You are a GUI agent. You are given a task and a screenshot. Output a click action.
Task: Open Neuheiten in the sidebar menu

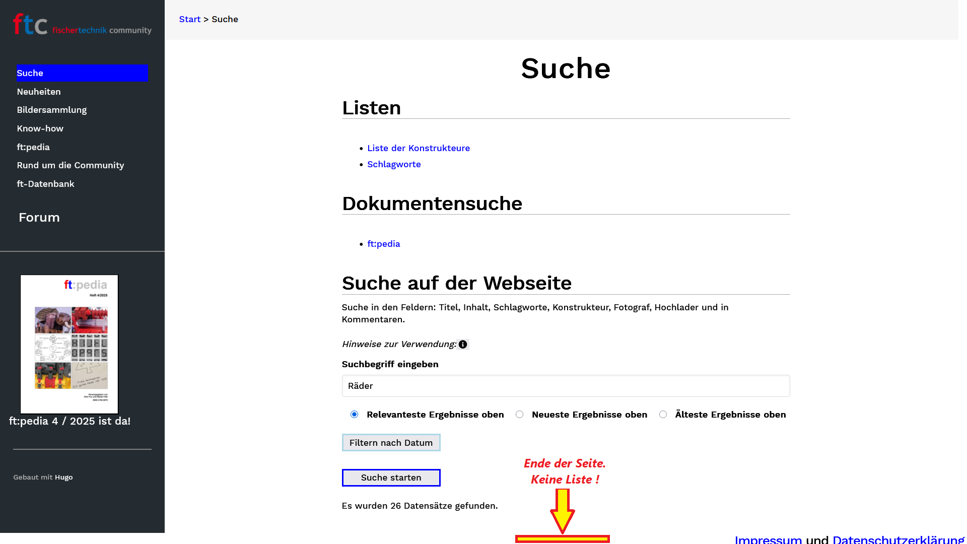[39, 92]
